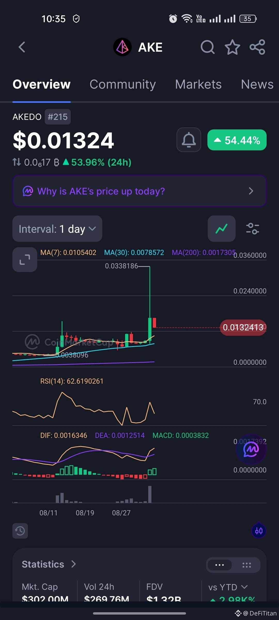Open chart indicator settings sliders icon
The image size is (279, 620).
(253, 229)
